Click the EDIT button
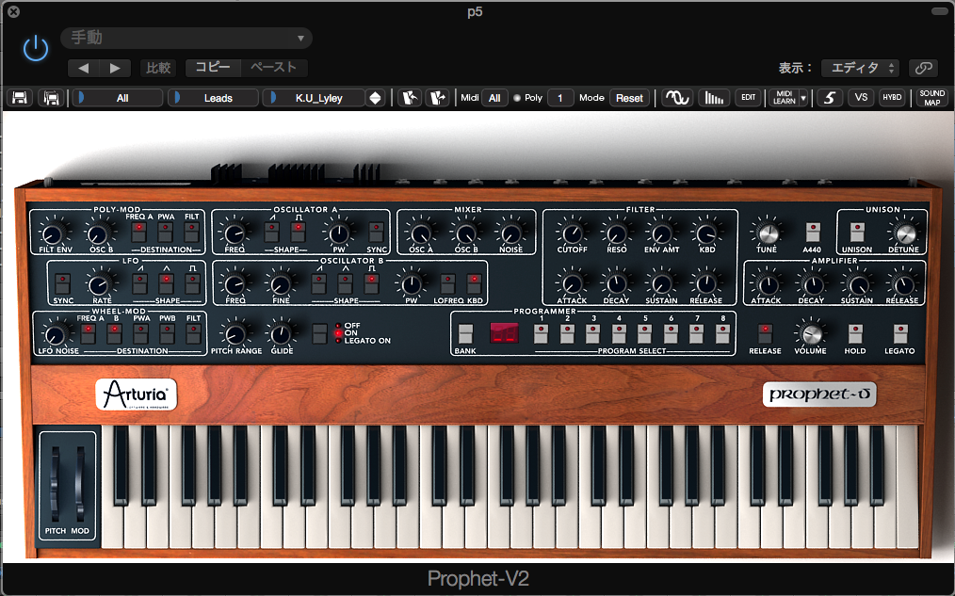Image resolution: width=955 pixels, height=596 pixels. [x=749, y=98]
